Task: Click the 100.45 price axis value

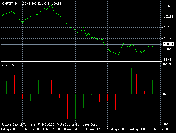Action: (168, 49)
